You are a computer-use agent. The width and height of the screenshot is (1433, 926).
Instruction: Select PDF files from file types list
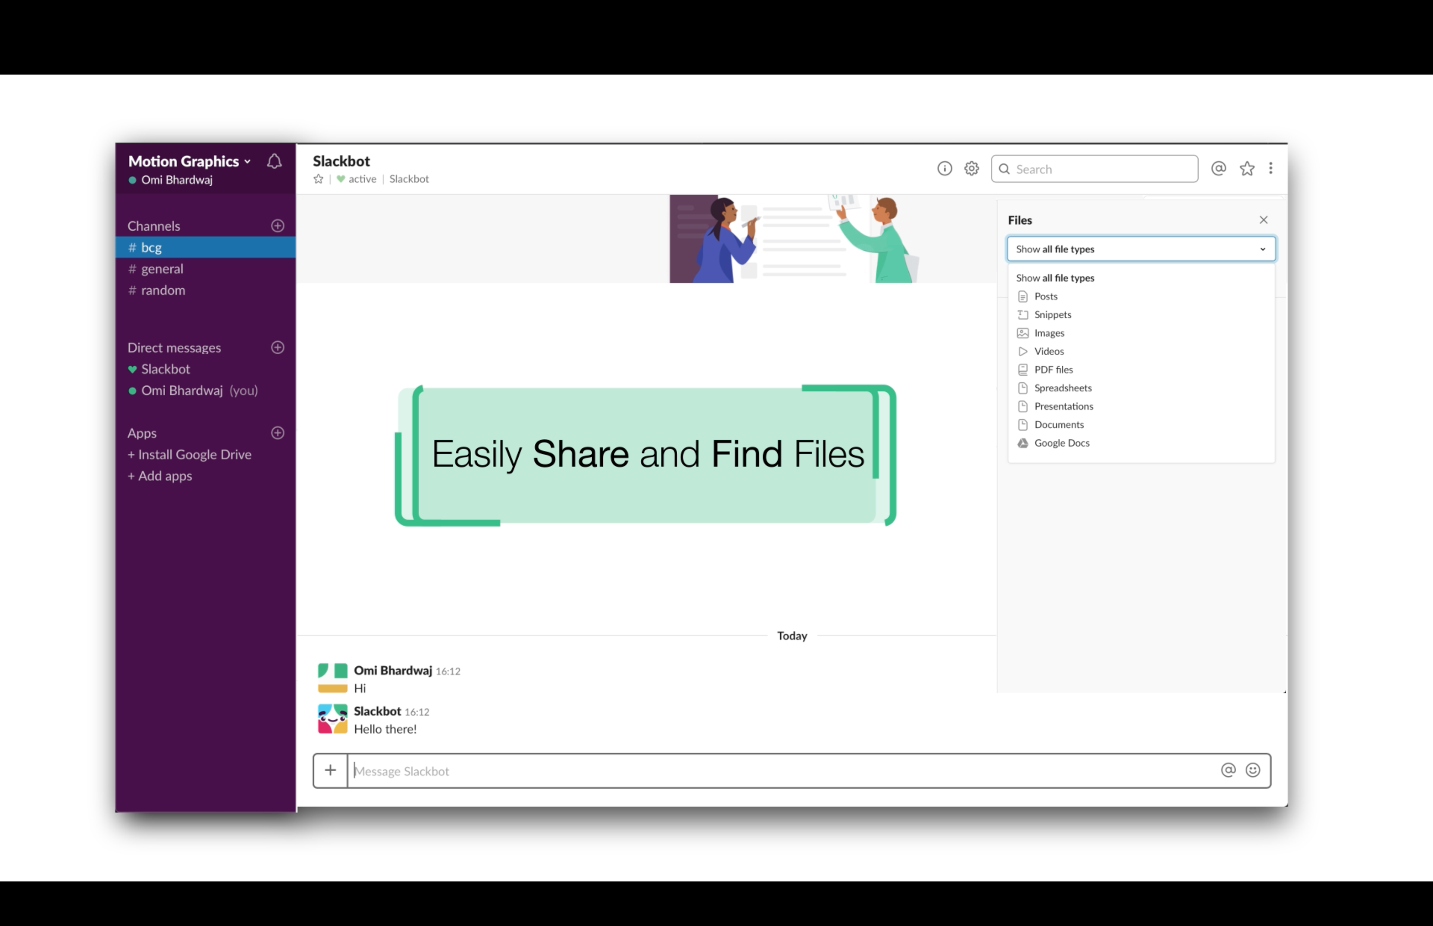[1053, 370]
